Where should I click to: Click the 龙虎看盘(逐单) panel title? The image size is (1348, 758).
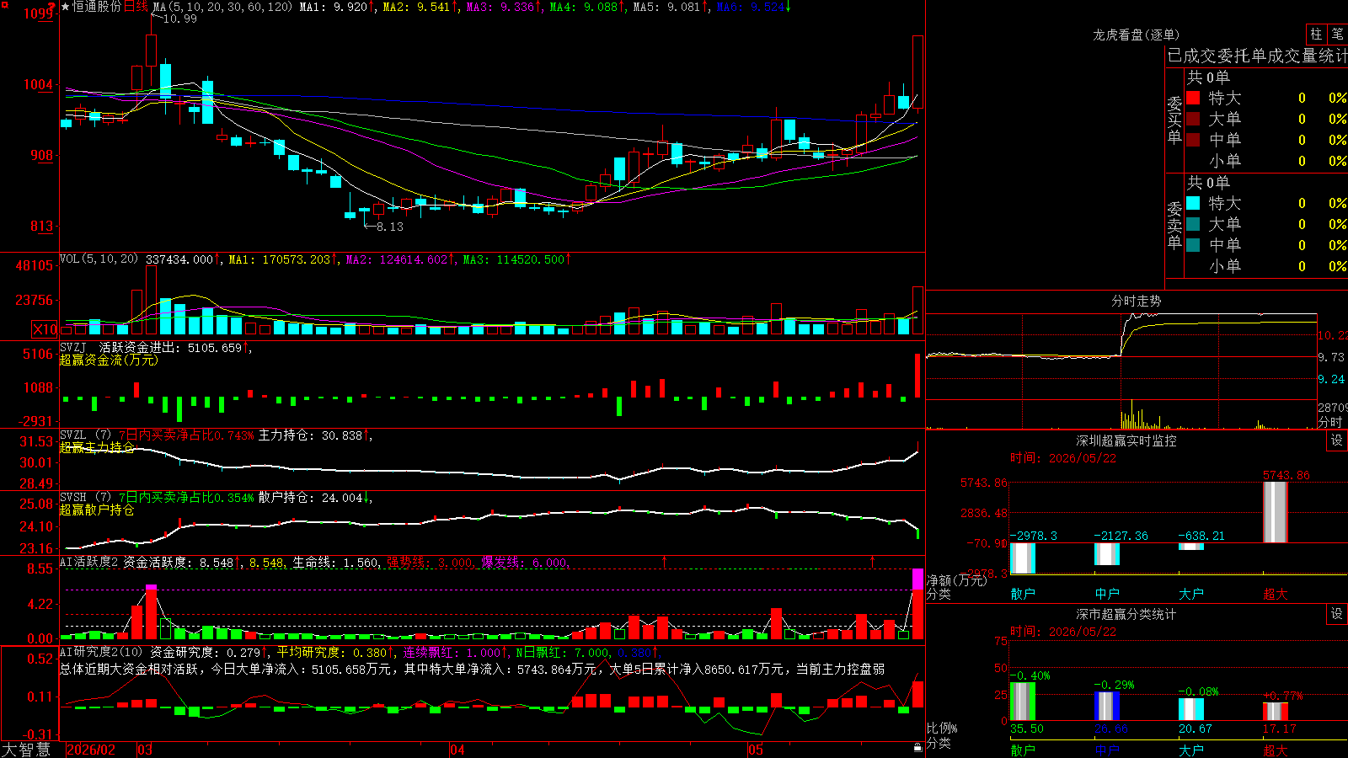pyautogui.click(x=1137, y=35)
